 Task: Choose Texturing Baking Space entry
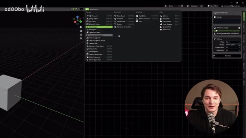point(99,41)
